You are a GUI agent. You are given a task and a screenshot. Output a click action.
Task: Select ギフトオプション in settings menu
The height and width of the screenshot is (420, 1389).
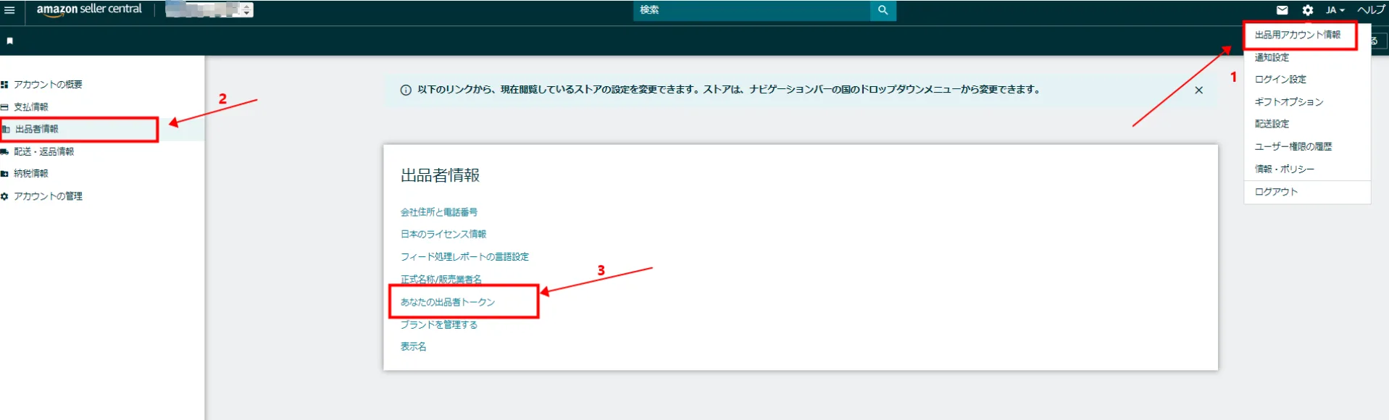click(1289, 102)
